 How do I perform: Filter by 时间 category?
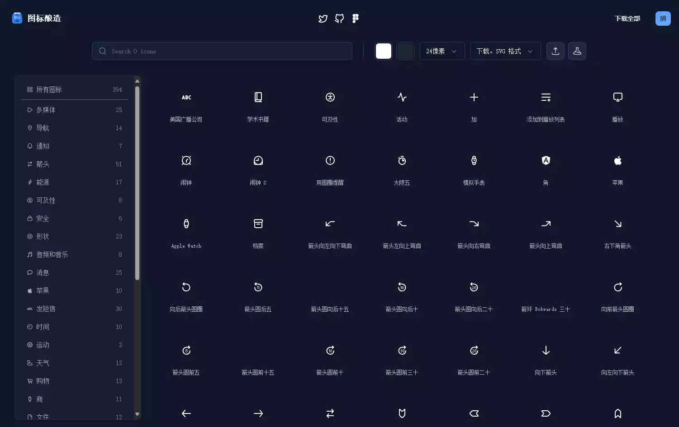pyautogui.click(x=75, y=327)
